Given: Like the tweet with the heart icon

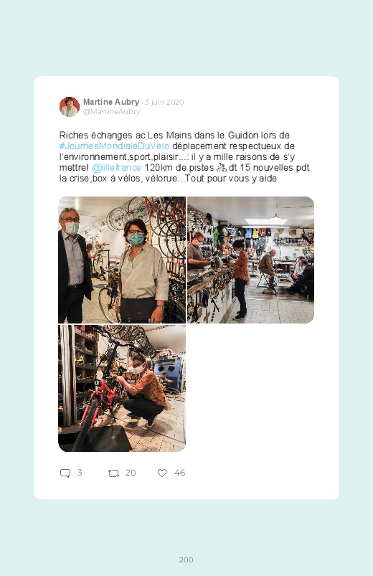Looking at the screenshot, I should coord(162,473).
